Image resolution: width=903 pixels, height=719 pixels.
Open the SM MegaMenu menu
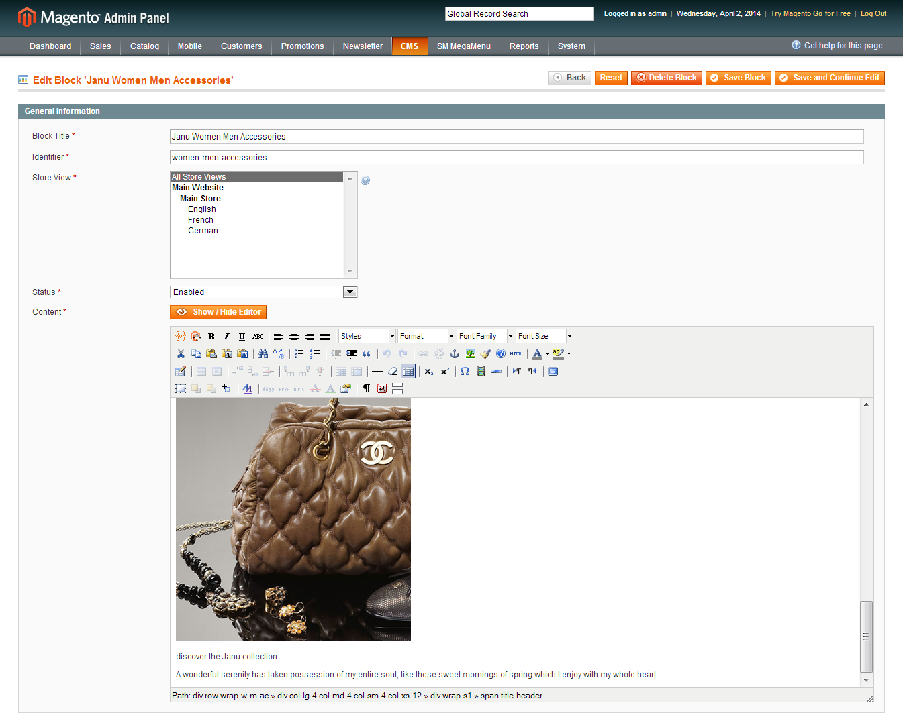(x=464, y=46)
